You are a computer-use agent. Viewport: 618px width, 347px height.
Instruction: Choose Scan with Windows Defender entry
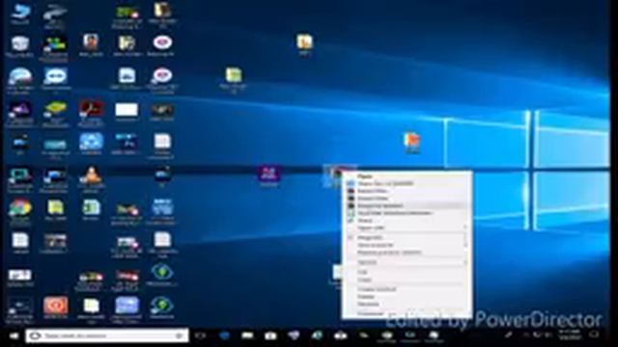pyautogui.click(x=407, y=213)
